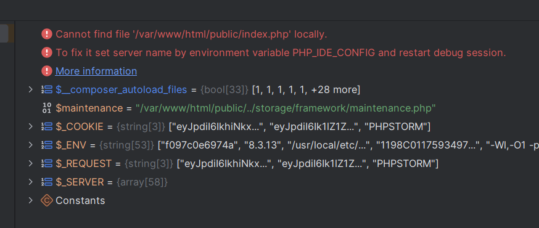Screen dimensions: 539x228
Task: Select the $_SERVER variable name
Action: pyautogui.click(x=80, y=182)
